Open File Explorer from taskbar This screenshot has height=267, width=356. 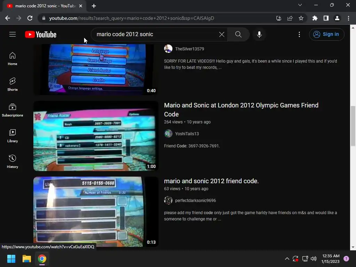pyautogui.click(x=26, y=259)
